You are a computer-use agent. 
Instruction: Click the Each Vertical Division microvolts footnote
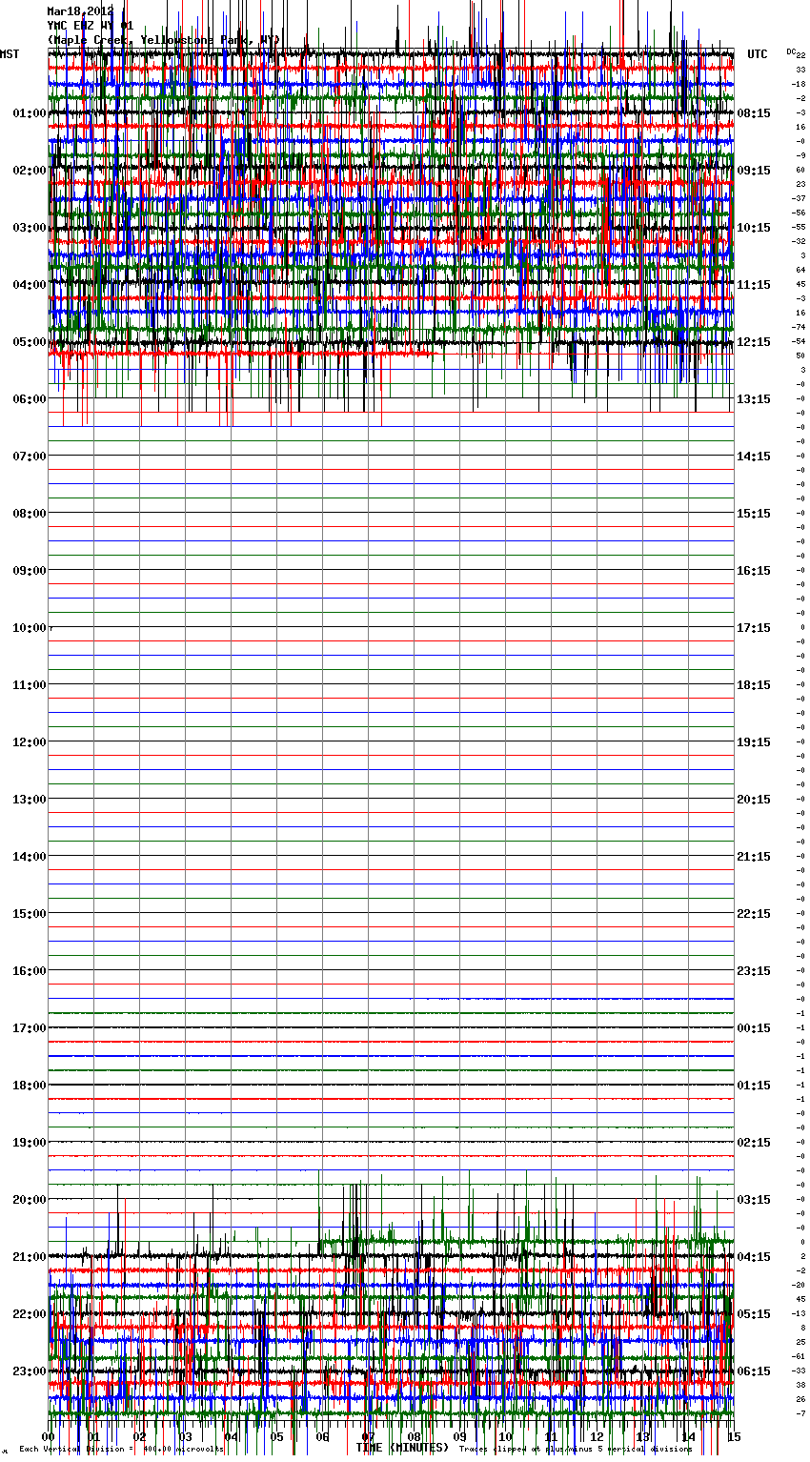pos(121,1450)
